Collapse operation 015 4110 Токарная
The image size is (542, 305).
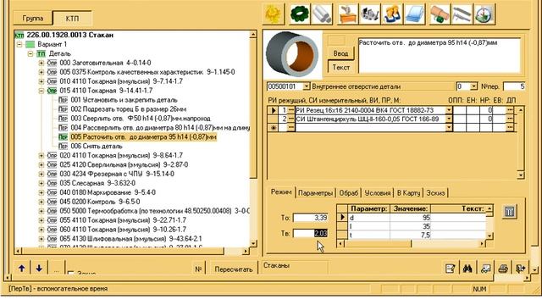(41, 91)
